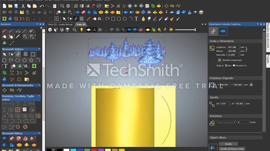Viewport: 270px width, 151px height.
Task: Click the rotation degrees input field
Action: click(243, 122)
